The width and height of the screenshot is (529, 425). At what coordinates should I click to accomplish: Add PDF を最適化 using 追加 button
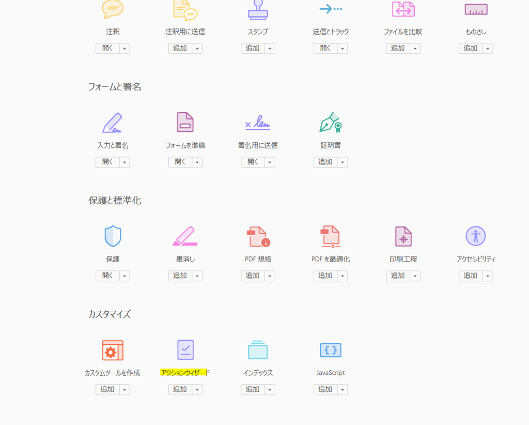325,276
